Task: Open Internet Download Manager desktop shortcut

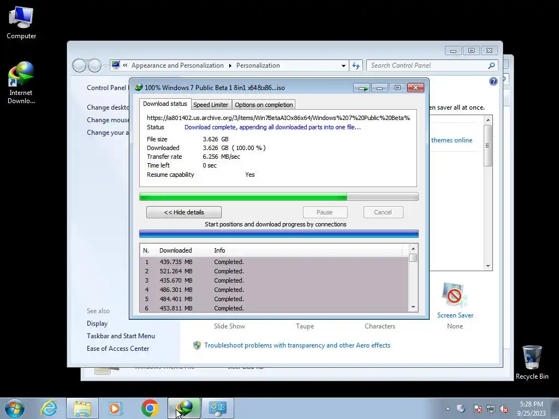Action: [21, 82]
